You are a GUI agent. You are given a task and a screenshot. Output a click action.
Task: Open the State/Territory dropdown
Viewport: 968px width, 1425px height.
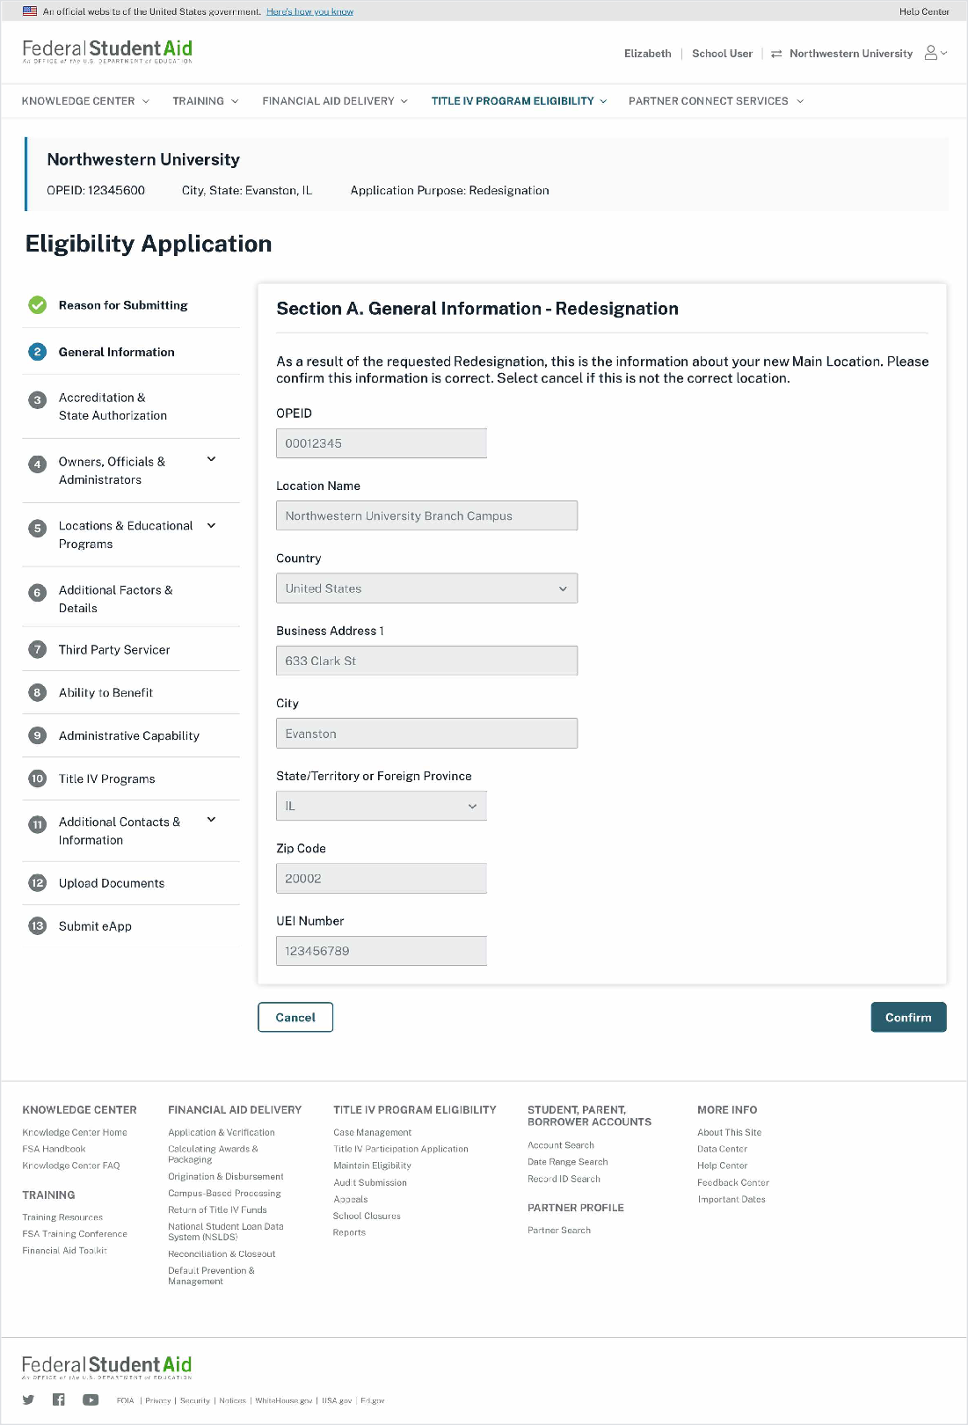point(381,806)
